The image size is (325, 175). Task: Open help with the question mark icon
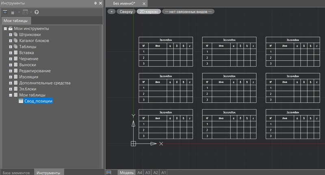point(37,12)
